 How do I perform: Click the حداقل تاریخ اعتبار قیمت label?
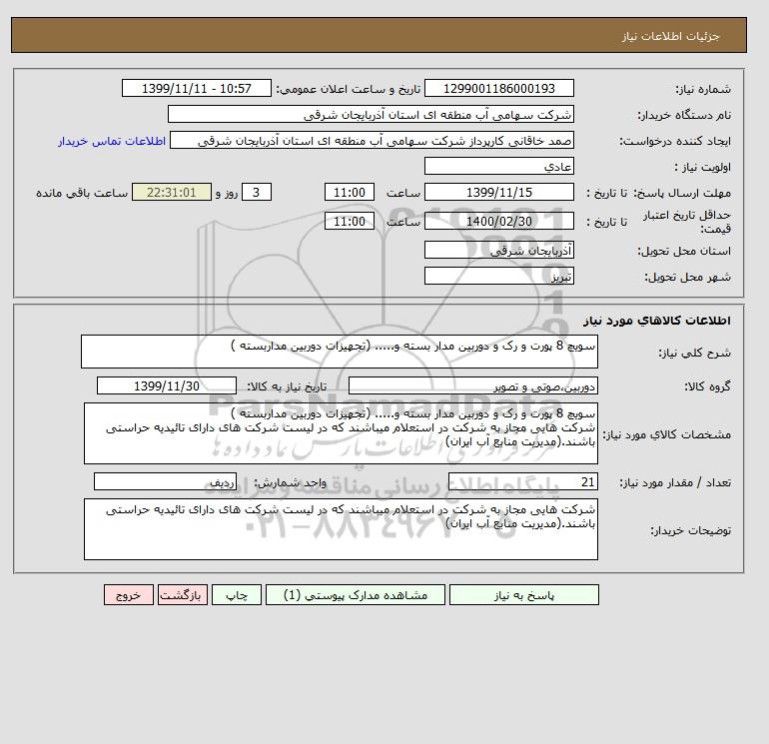coord(687,221)
